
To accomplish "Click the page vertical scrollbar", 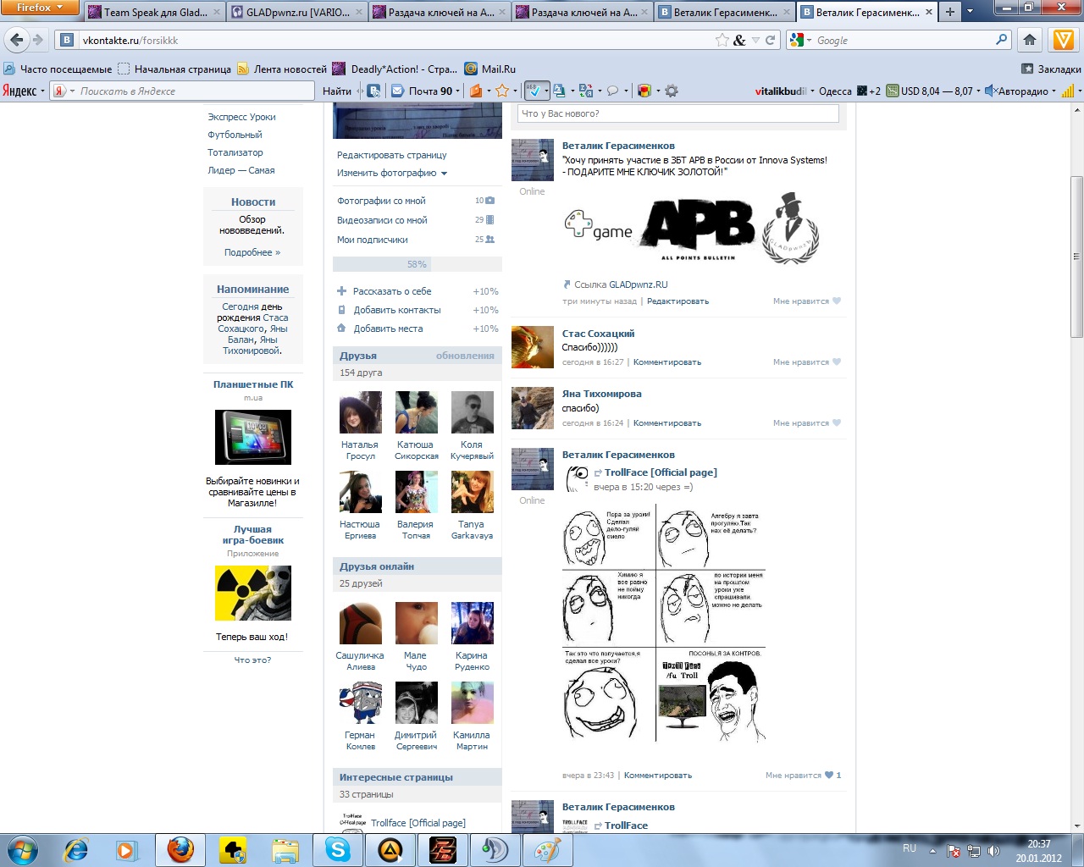I will pos(1077,257).
